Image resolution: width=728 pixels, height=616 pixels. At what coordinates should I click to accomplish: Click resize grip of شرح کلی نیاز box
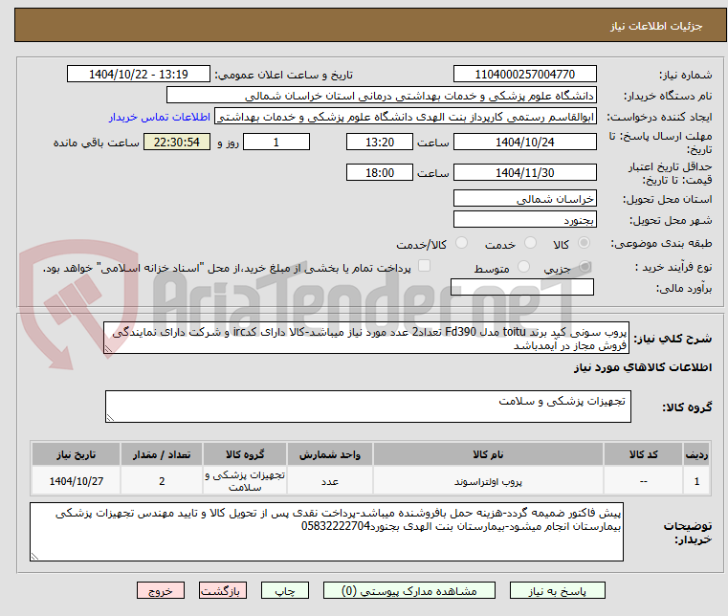[108, 349]
